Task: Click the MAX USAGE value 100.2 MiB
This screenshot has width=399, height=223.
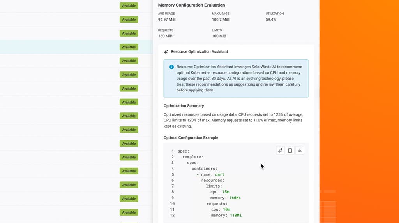Action: [221, 19]
